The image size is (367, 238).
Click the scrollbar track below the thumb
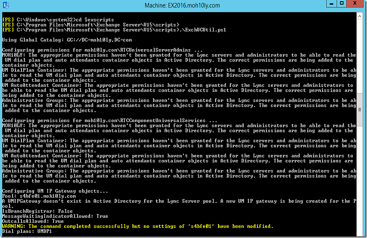coord(359,180)
